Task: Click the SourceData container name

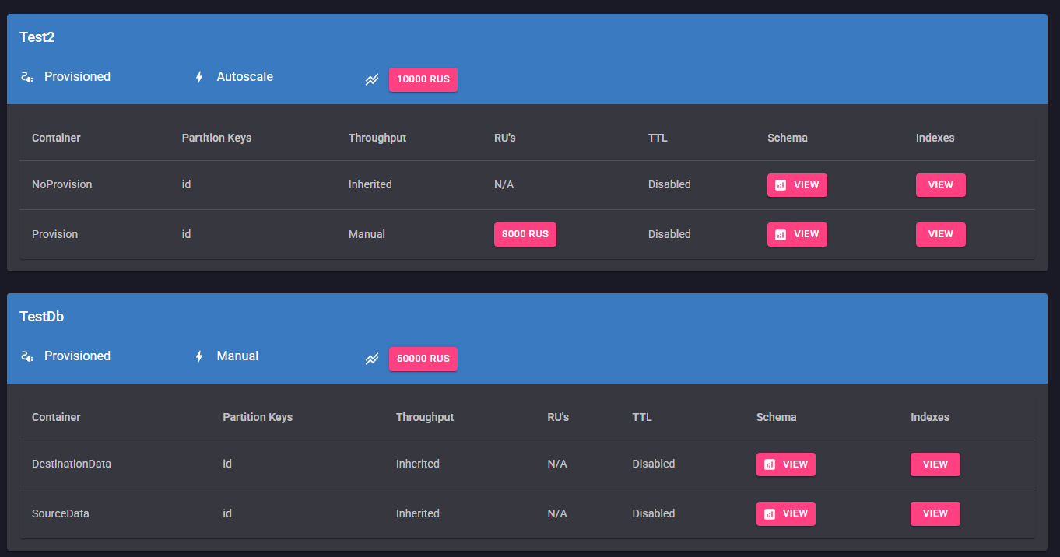Action: (60, 513)
